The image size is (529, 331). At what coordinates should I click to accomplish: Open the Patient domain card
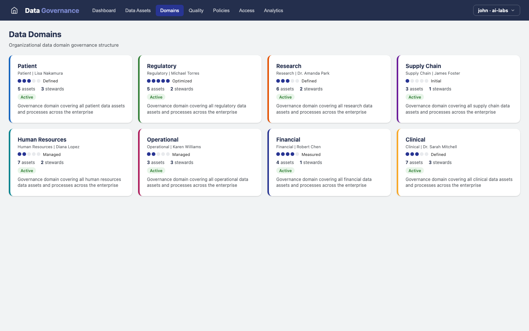coord(71,89)
